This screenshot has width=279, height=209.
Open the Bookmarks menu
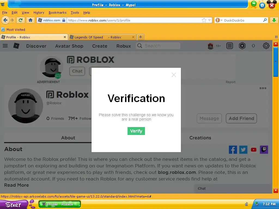tap(57, 13)
